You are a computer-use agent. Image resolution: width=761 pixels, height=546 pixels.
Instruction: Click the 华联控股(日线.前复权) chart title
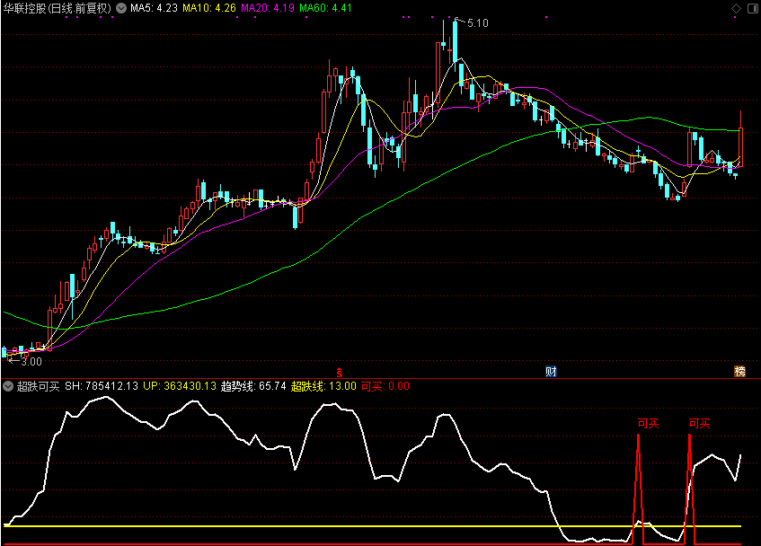tap(58, 8)
